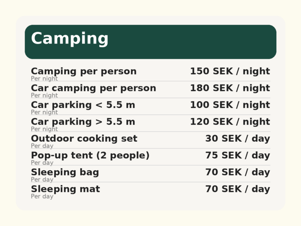The width and height of the screenshot is (301, 226).
Task: Click Per night under Camping per person
Action: coord(44,78)
